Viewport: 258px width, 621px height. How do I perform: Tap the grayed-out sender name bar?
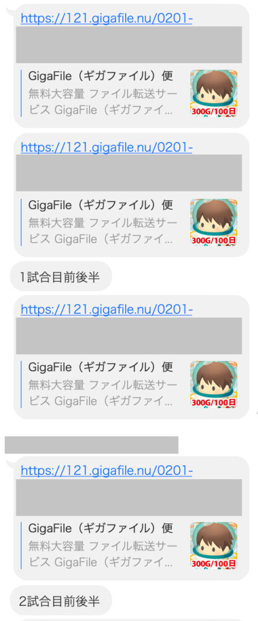pos(91,445)
